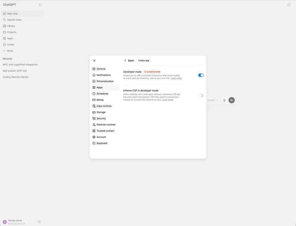This screenshot has width=296, height=226.
Task: Click the Account profile icon
Action: pos(94,137)
